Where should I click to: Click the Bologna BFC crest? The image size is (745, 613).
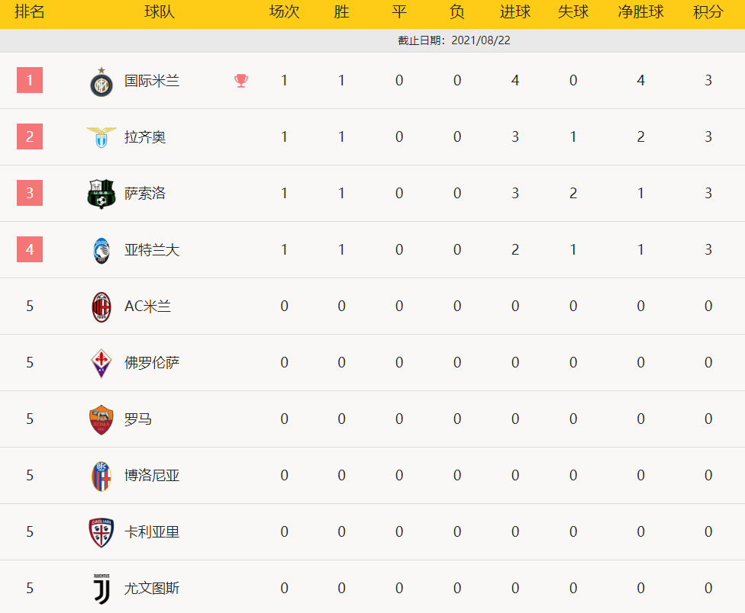102,476
